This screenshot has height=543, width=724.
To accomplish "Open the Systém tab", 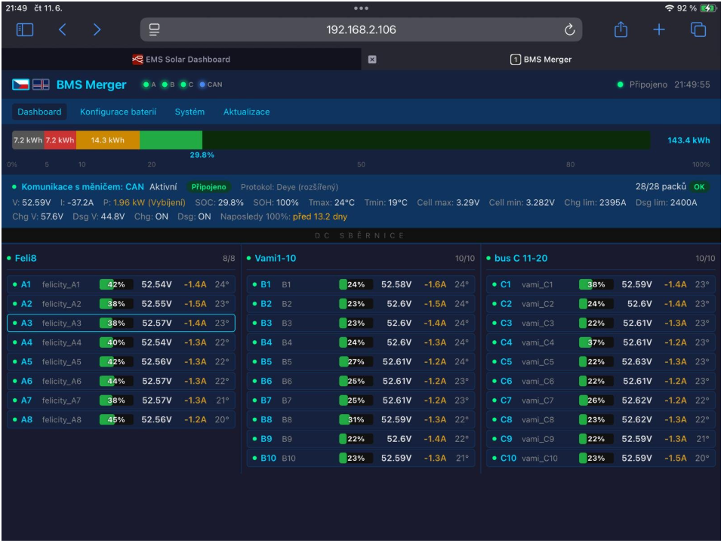I will pos(189,112).
